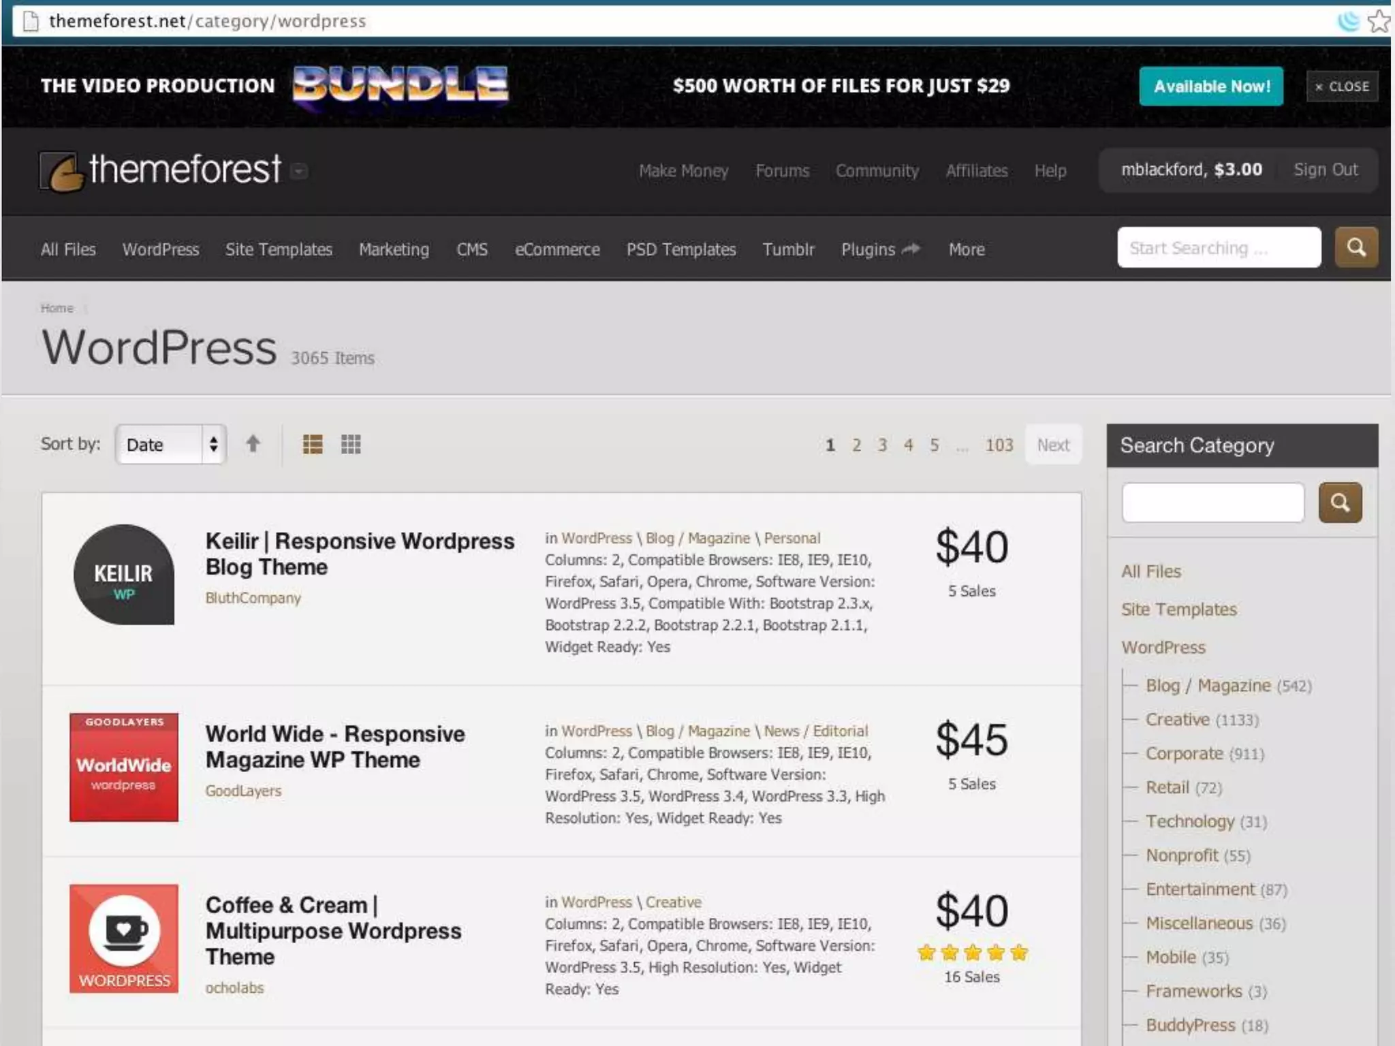Switch to list view layout icon

coord(313,445)
